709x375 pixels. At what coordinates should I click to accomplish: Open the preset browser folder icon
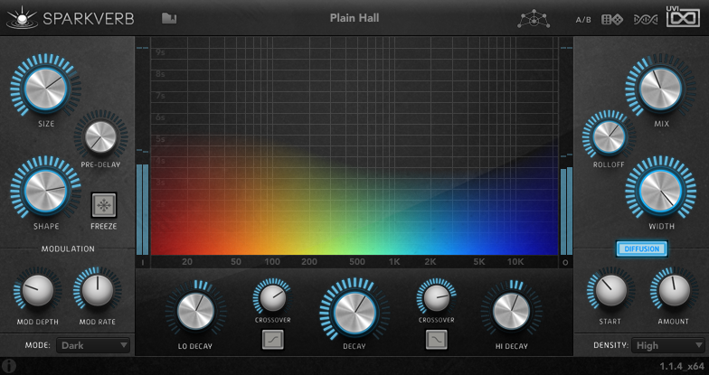169,18
